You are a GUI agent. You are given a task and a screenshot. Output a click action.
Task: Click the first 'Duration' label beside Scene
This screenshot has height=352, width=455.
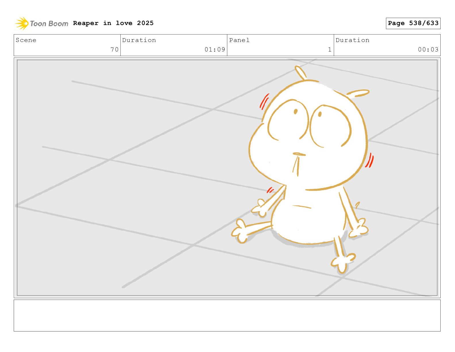139,40
